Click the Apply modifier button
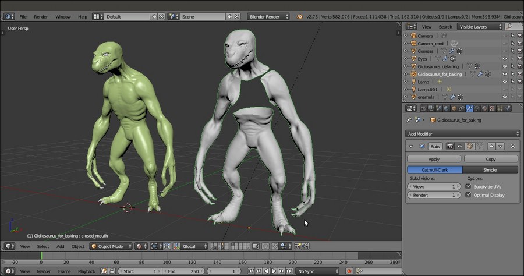Viewport: 524px width, 276px height. pos(434,159)
